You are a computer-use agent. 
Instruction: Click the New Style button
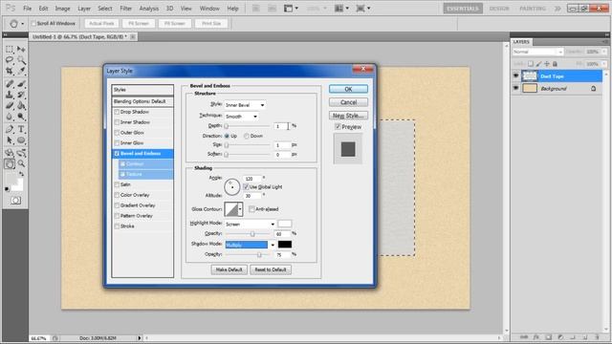348,116
